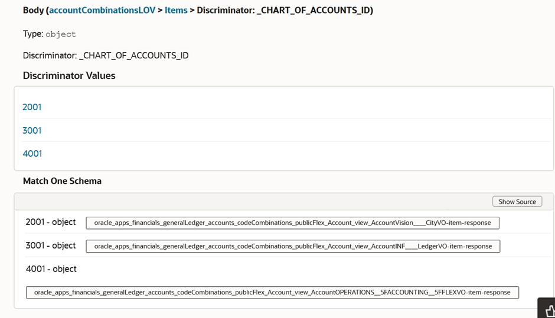Select the '2001 - object' label

coord(51,222)
